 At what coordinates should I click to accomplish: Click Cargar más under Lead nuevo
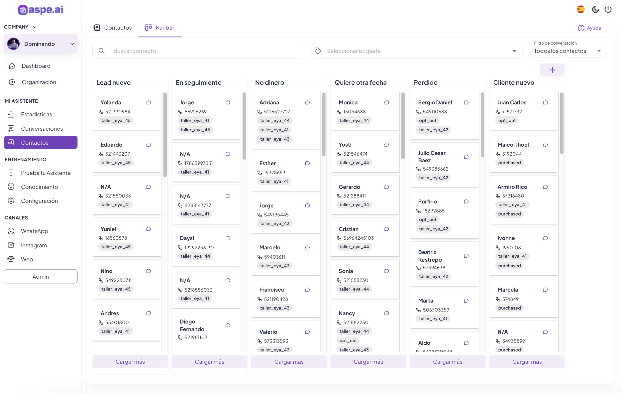pos(130,362)
